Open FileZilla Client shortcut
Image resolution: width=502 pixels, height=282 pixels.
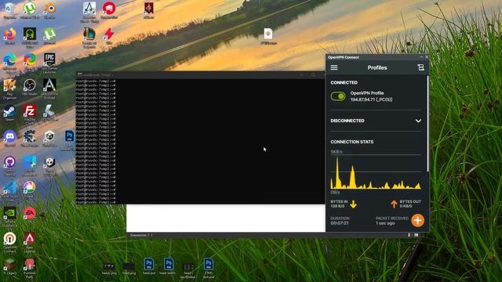[x=30, y=114]
